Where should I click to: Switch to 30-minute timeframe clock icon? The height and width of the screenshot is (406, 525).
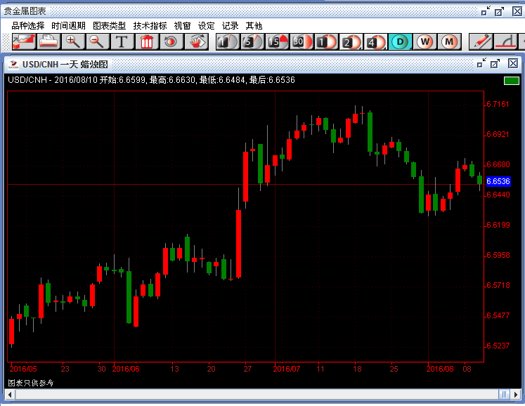tap(302, 42)
